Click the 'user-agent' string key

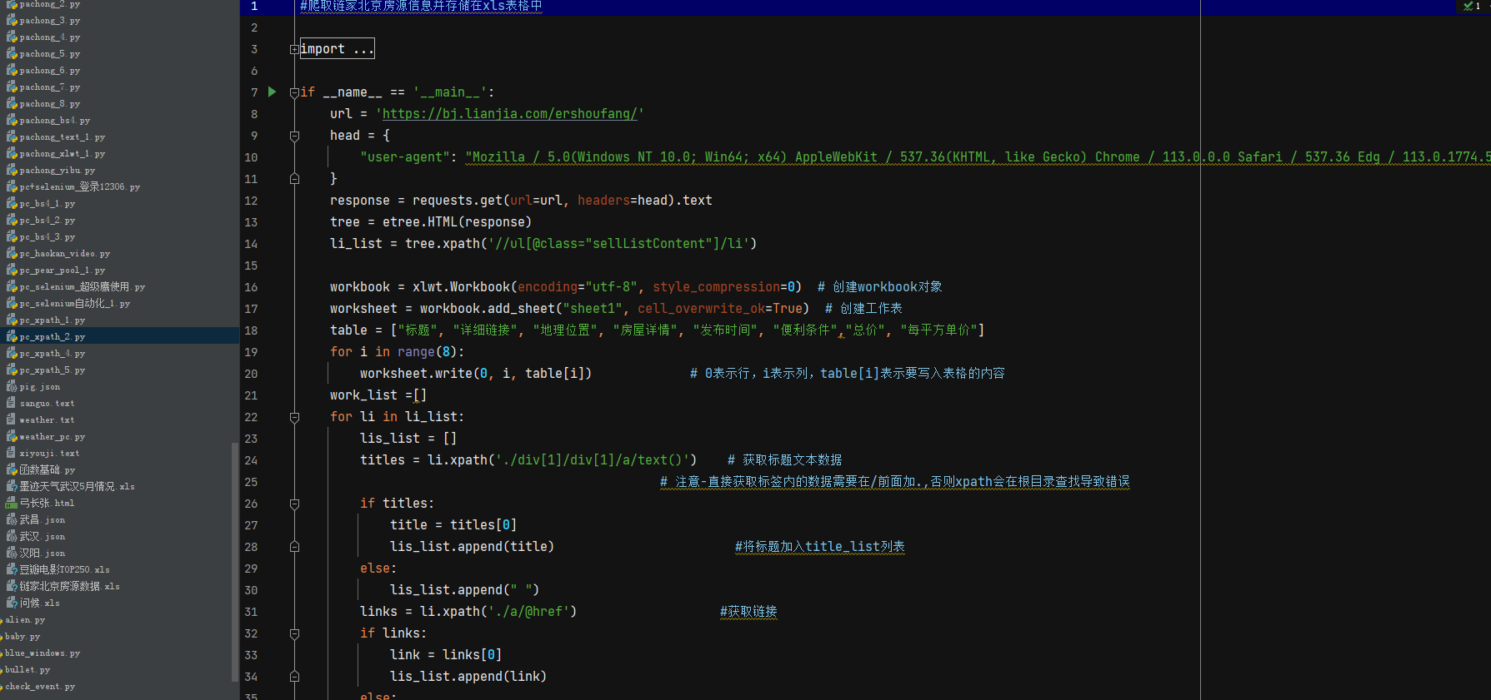pyautogui.click(x=404, y=157)
